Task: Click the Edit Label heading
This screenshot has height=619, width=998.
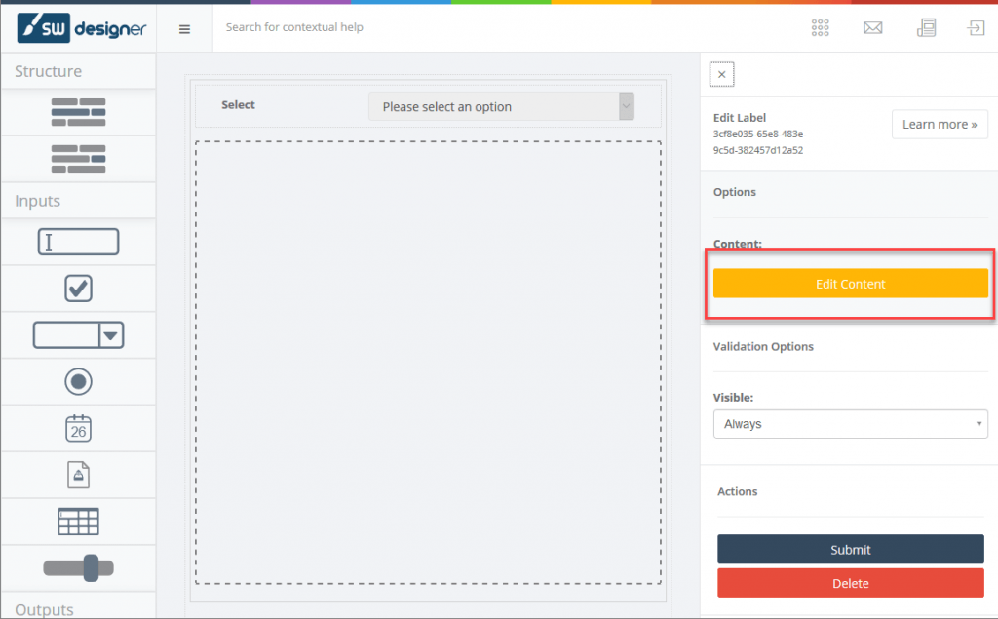Action: (x=740, y=118)
